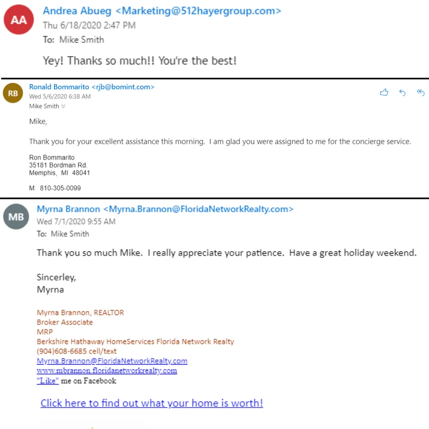The height and width of the screenshot is (429, 429).
Task: Click the red AA sender avatar
Action: point(19,19)
